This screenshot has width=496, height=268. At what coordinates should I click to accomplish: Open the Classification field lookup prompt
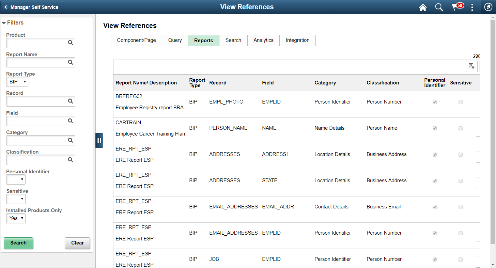70,160
